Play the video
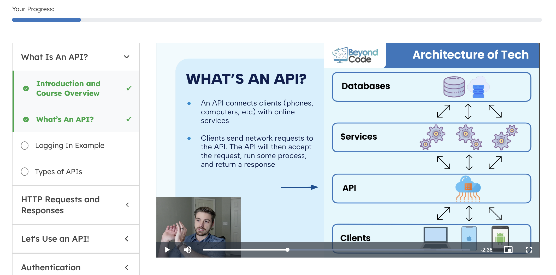Image resolution: width=556 pixels, height=275 pixels. [167, 250]
